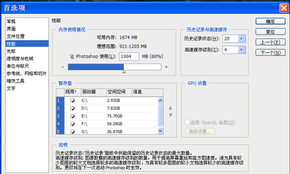The height and width of the screenshot is (174, 290).
Task: Open the 高速缓存级别 arrow popup
Action: 242,50
